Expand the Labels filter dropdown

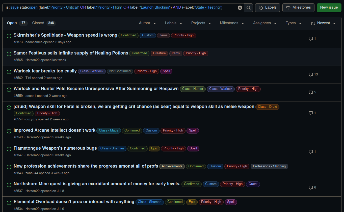pyautogui.click(x=174, y=23)
